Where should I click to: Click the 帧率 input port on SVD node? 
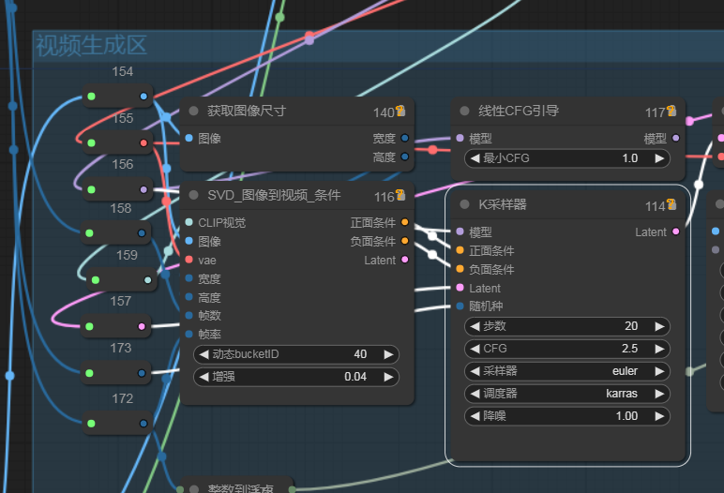click(x=189, y=334)
